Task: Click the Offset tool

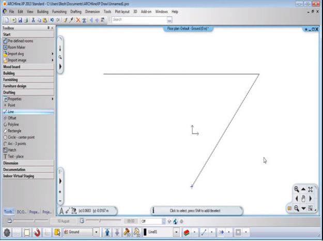Action: coord(12,118)
